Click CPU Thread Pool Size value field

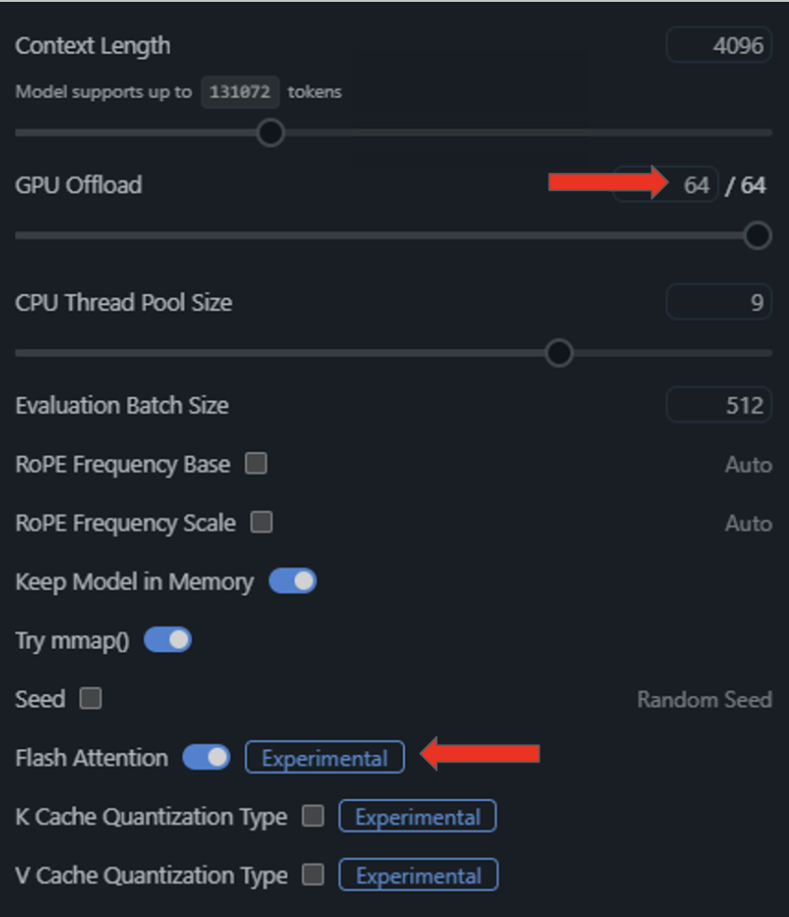(719, 302)
